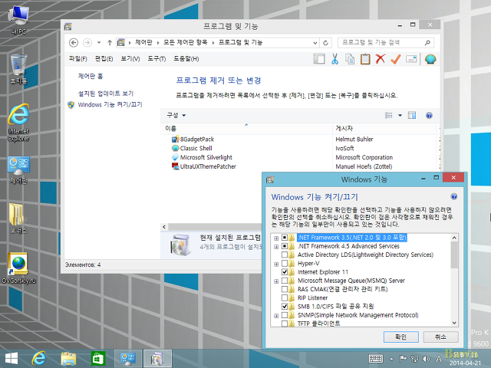Viewport: 491px width, 368px height.
Task: Open the 구성 organize dropdown
Action: click(x=176, y=116)
